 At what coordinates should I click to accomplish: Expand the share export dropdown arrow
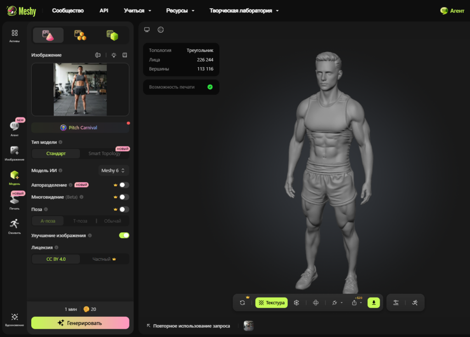[x=361, y=303]
